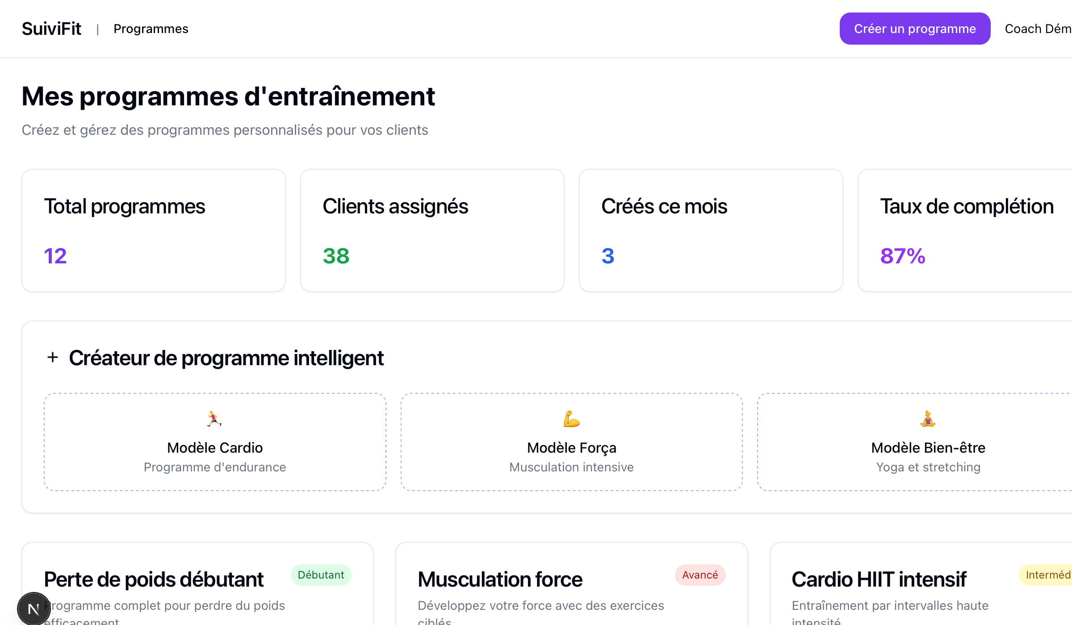Click the Créez et gérez des programmes subtitle
Screen dimensions: 1072x625
[225, 130]
